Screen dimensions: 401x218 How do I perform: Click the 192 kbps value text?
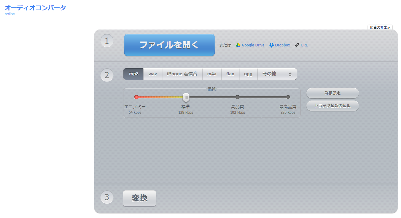(238, 113)
